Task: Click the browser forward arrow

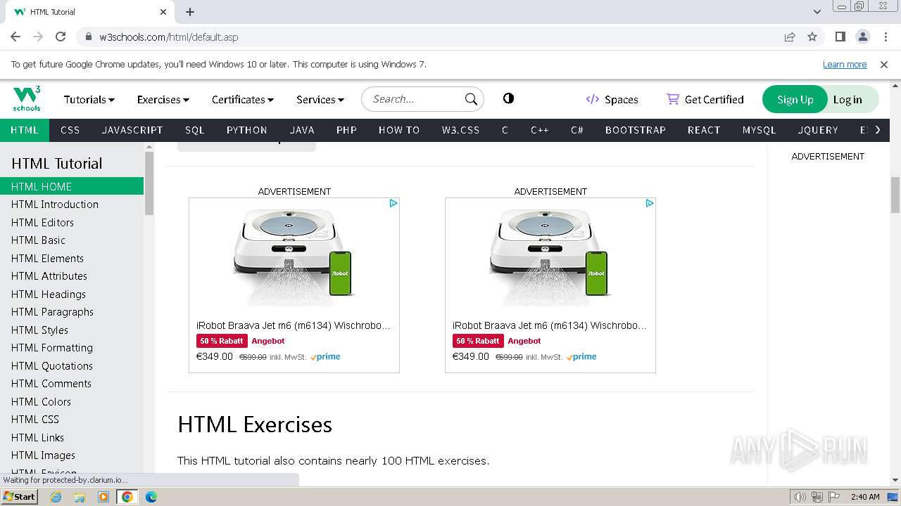Action: [x=38, y=37]
